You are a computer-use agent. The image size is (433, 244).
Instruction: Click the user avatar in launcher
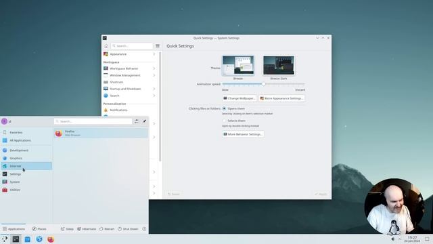click(4, 121)
